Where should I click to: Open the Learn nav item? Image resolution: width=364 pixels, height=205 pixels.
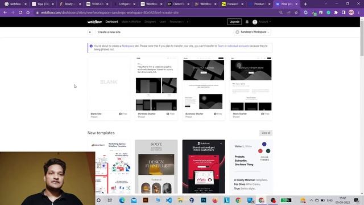pos(163,22)
